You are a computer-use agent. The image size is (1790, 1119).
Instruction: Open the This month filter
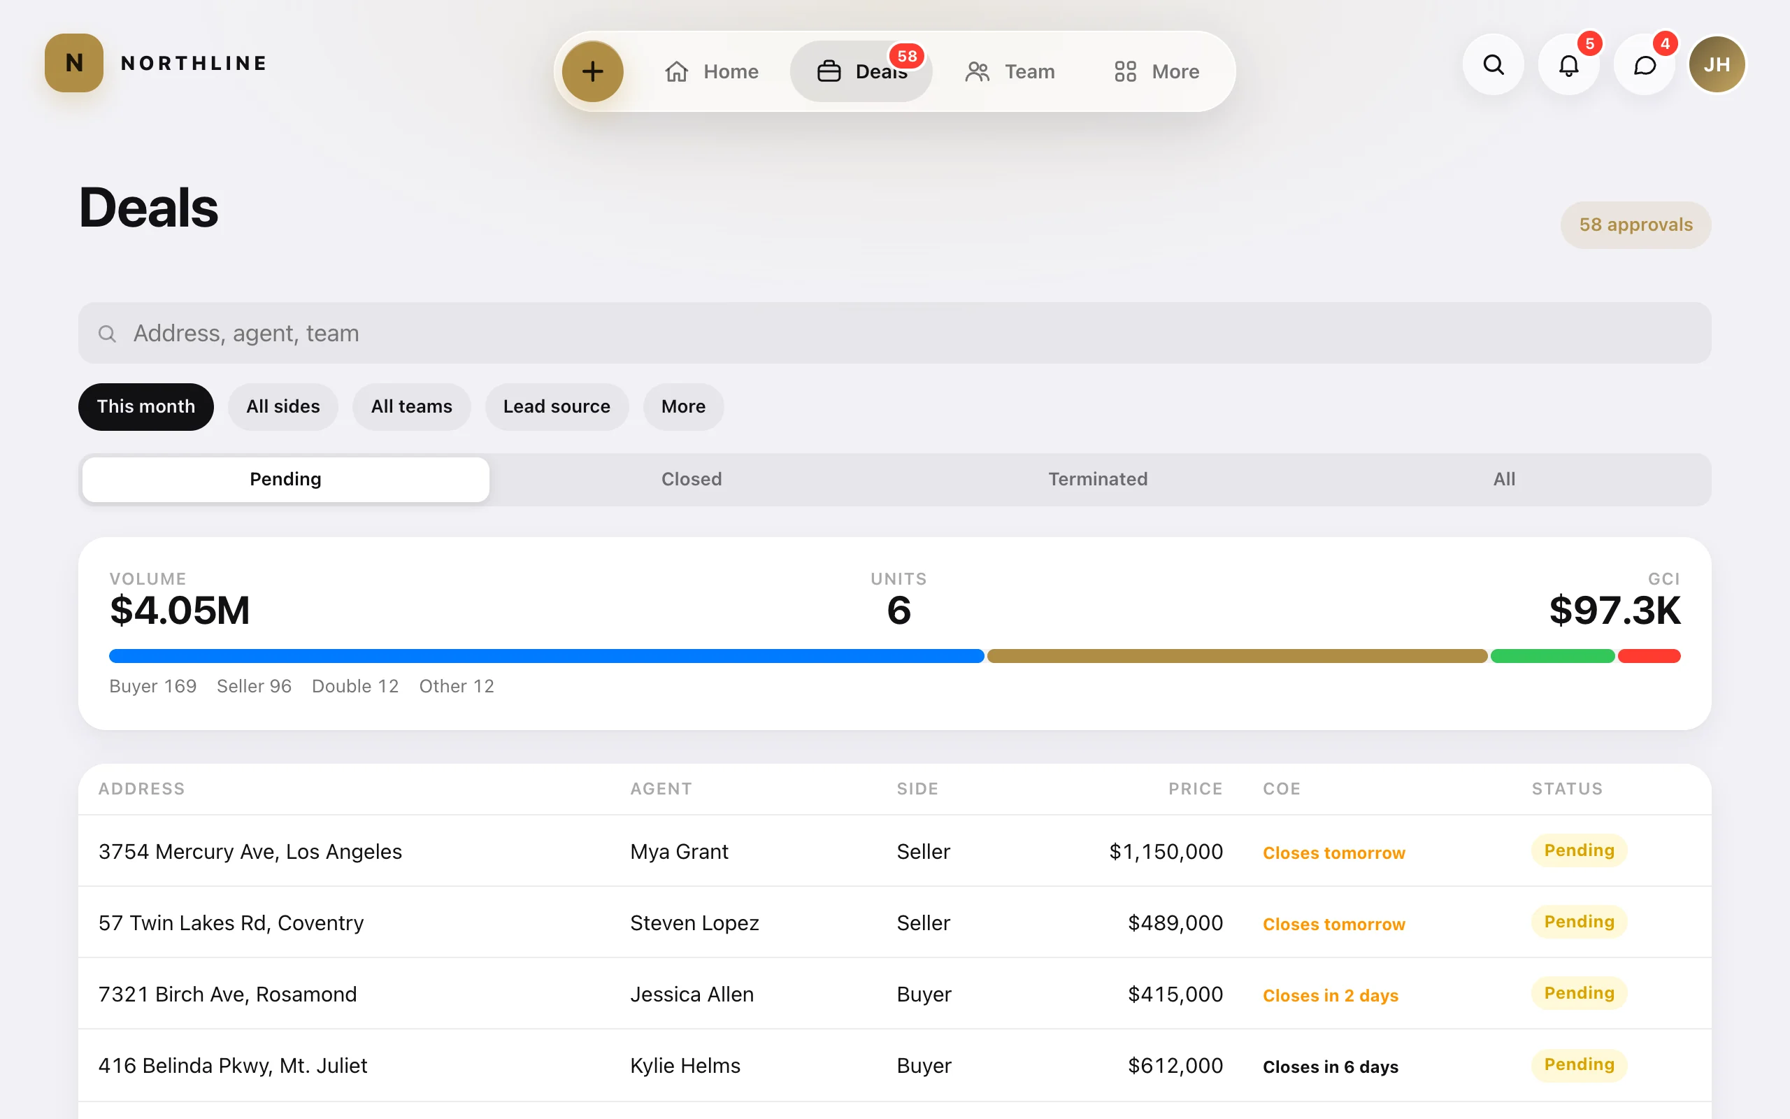pyautogui.click(x=145, y=406)
